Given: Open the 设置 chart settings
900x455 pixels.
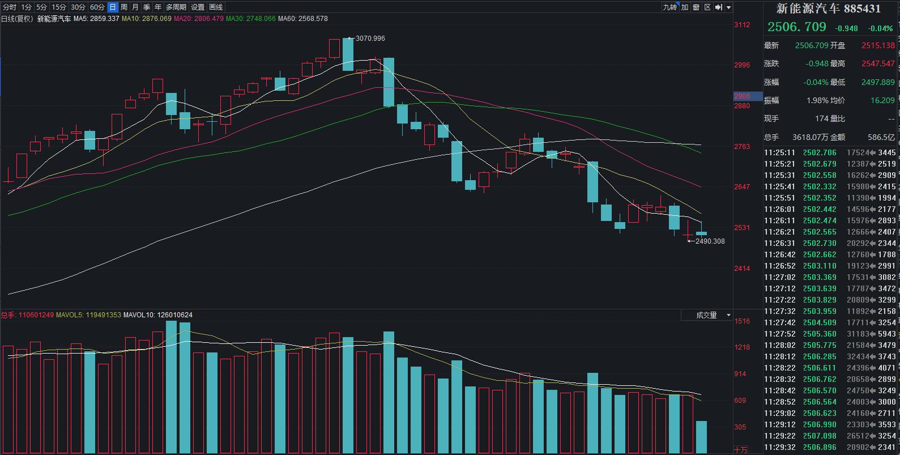Looking at the screenshot, I should [x=198, y=7].
